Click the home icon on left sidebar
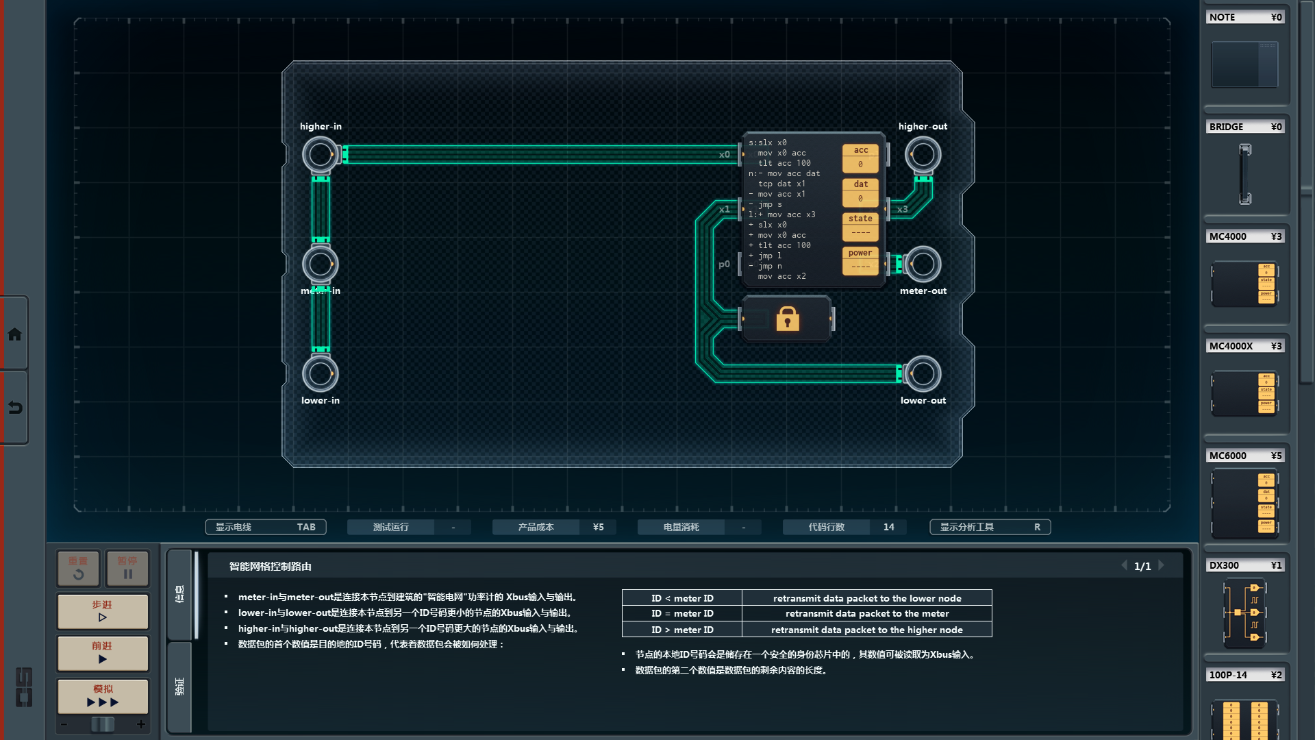This screenshot has width=1315, height=740. click(x=14, y=334)
